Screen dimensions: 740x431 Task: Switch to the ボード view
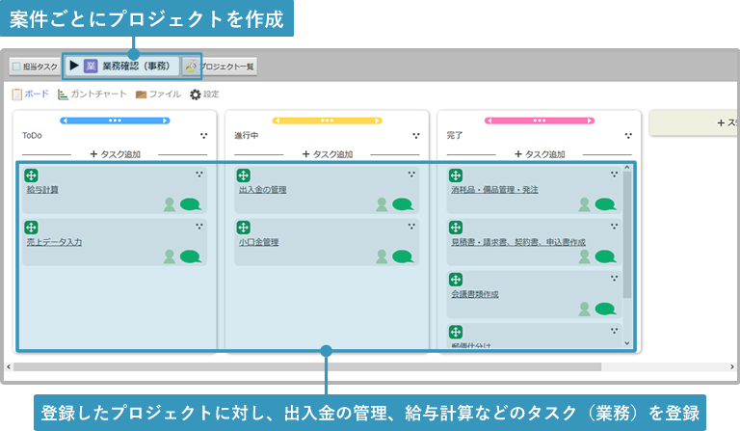(31, 94)
